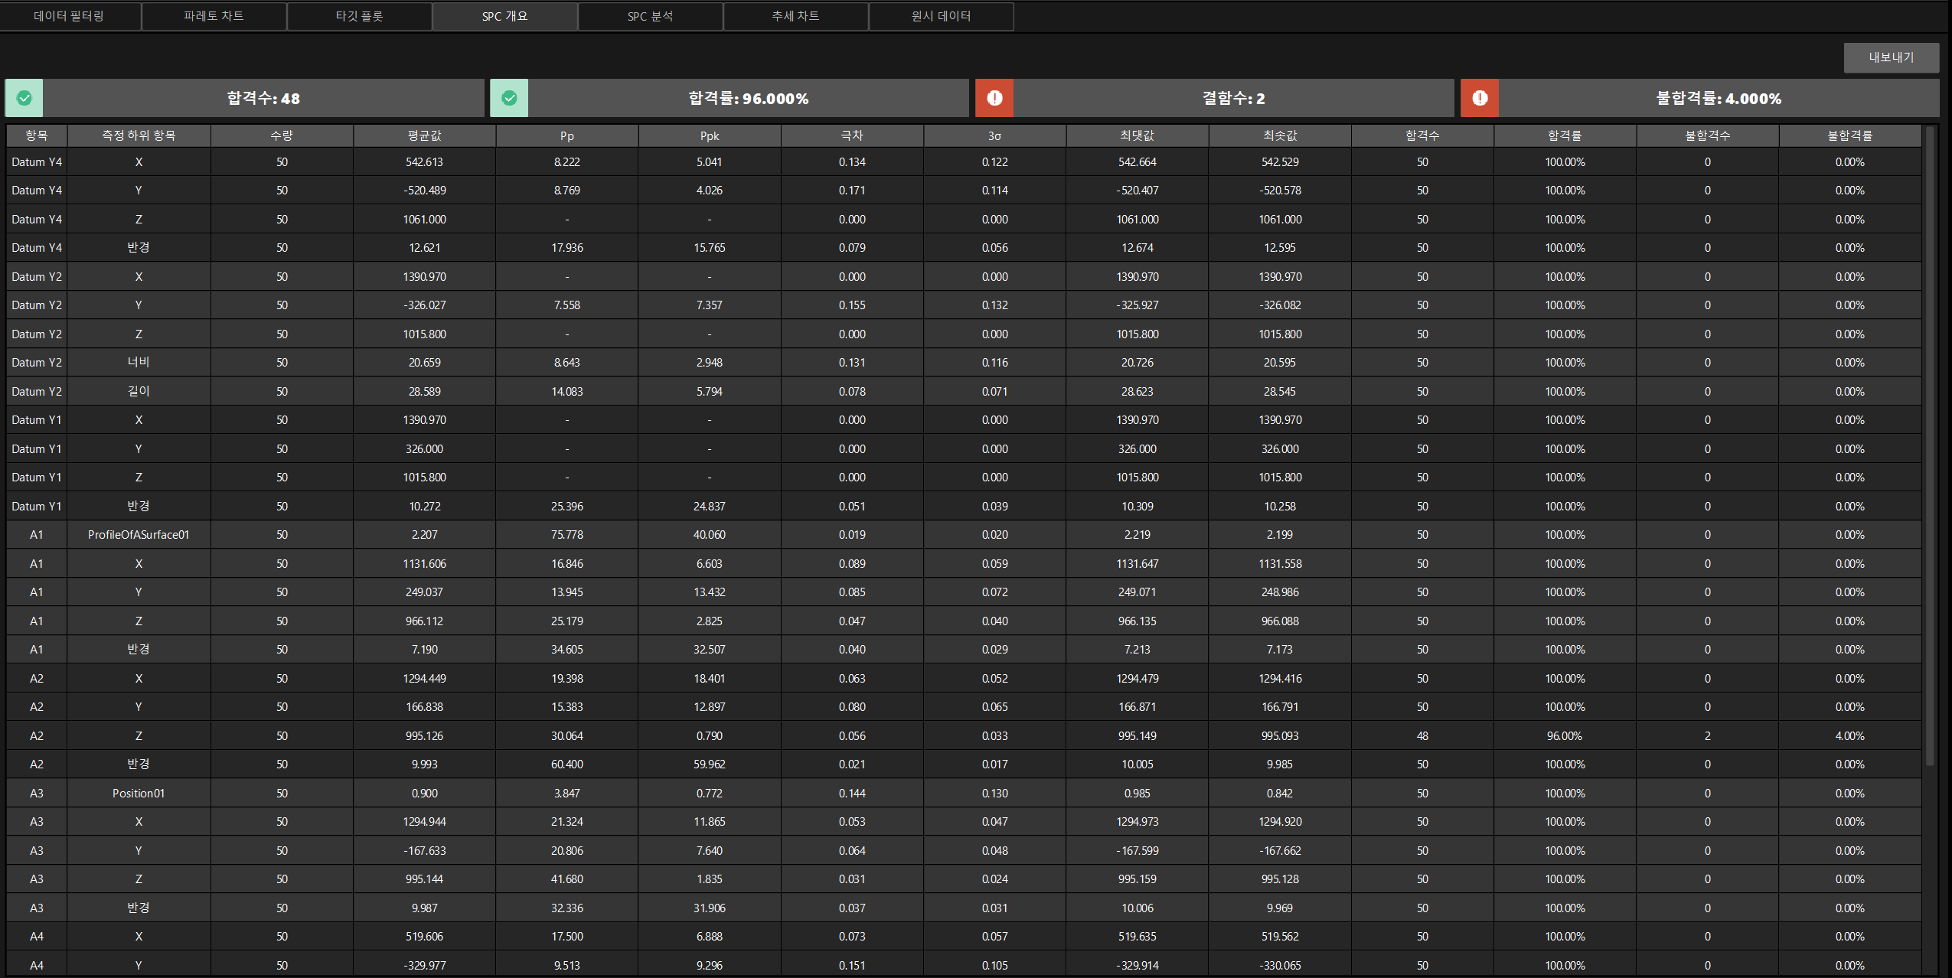Click the 최댓값 column header
The width and height of the screenshot is (1952, 978).
click(1138, 135)
